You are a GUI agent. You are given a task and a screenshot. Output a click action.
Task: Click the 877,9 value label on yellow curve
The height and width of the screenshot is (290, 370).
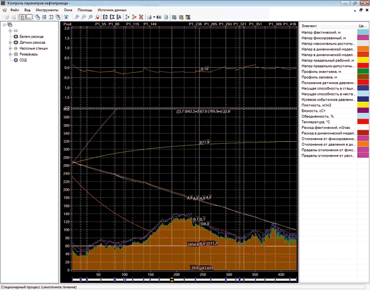point(204,142)
